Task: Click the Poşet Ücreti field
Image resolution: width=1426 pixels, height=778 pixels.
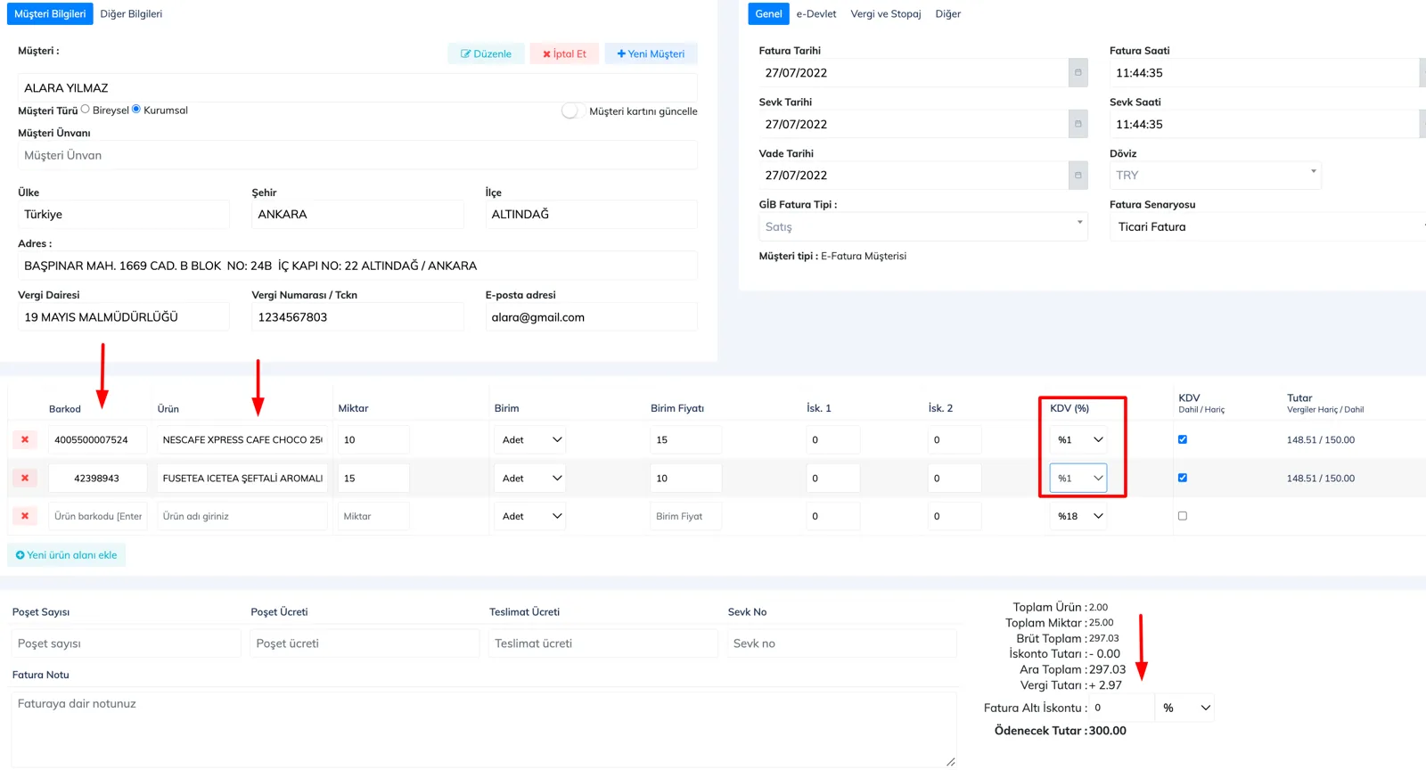Action: (365, 643)
